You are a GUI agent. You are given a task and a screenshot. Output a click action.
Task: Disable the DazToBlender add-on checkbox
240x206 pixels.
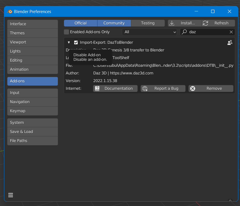click(76, 42)
